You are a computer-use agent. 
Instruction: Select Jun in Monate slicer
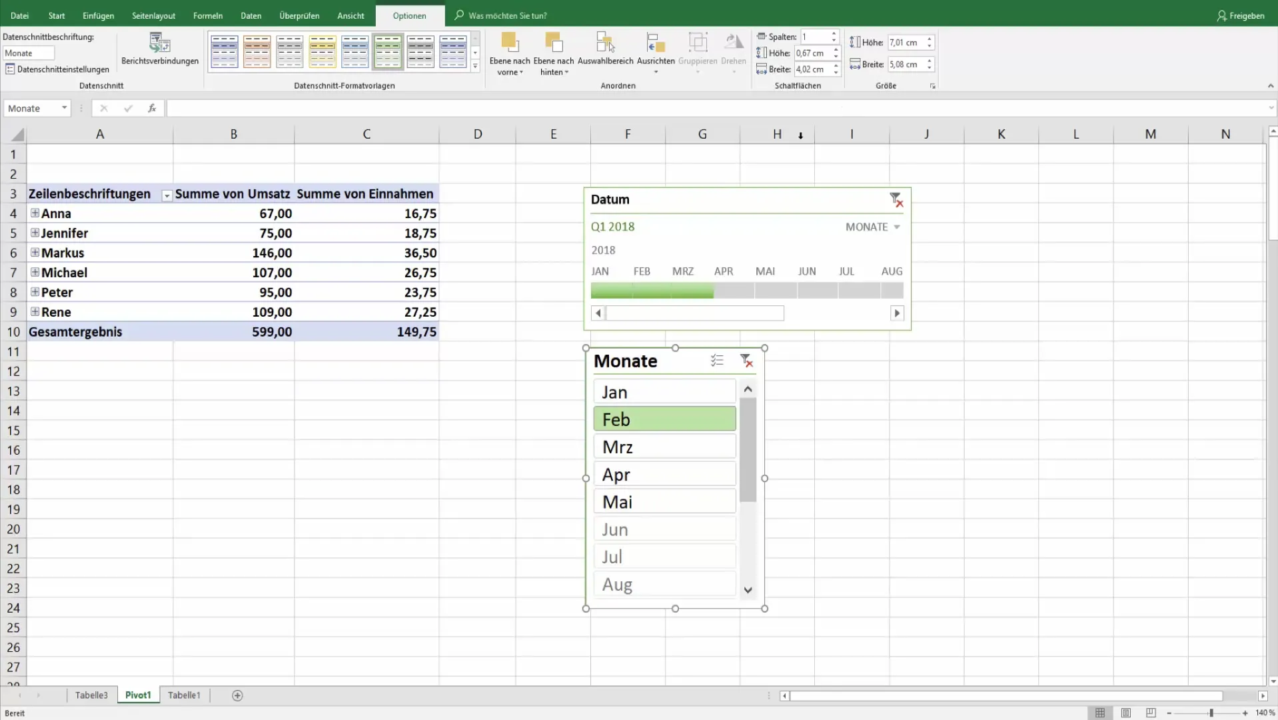tap(664, 529)
